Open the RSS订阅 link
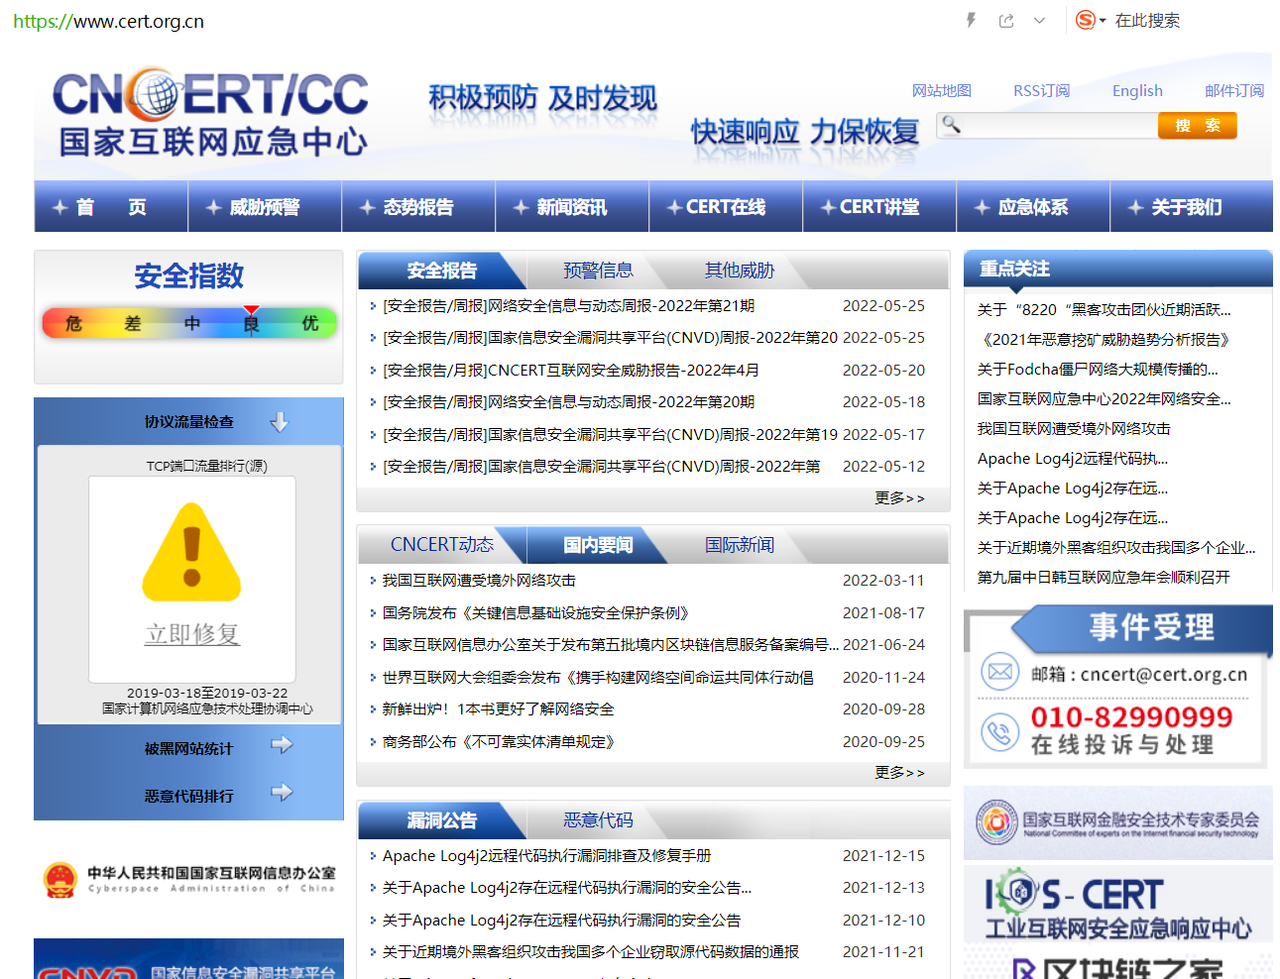 pos(1041,90)
